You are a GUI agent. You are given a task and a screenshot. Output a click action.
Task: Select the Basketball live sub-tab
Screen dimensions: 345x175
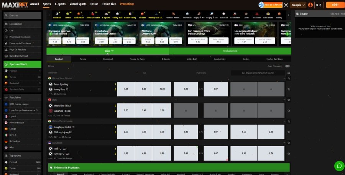click(108, 59)
